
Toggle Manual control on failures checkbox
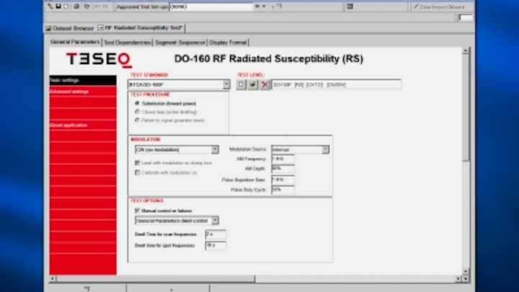coord(138,211)
